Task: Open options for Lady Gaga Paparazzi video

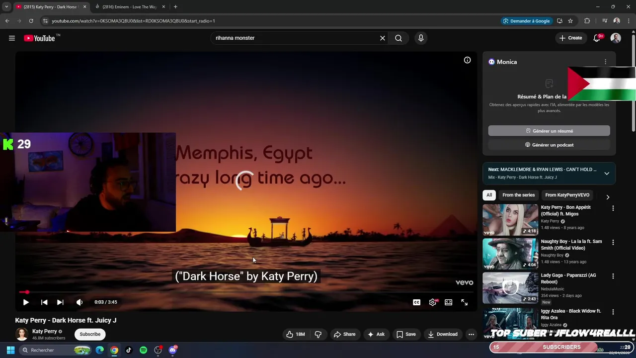Action: tap(613, 276)
